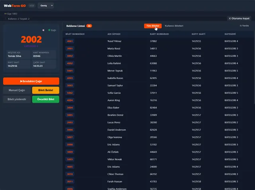Click the Kayıt Saati column header
Screen dimensions: 255x190
coord(198,34)
